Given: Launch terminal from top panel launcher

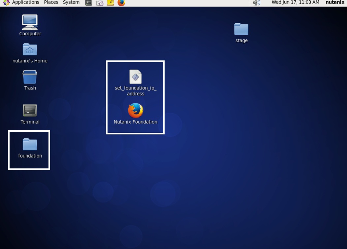Looking at the screenshot, I should [x=89, y=3].
